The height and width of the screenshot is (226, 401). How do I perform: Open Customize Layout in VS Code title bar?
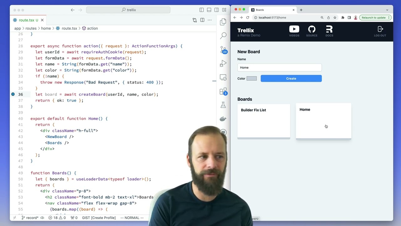click(x=224, y=10)
